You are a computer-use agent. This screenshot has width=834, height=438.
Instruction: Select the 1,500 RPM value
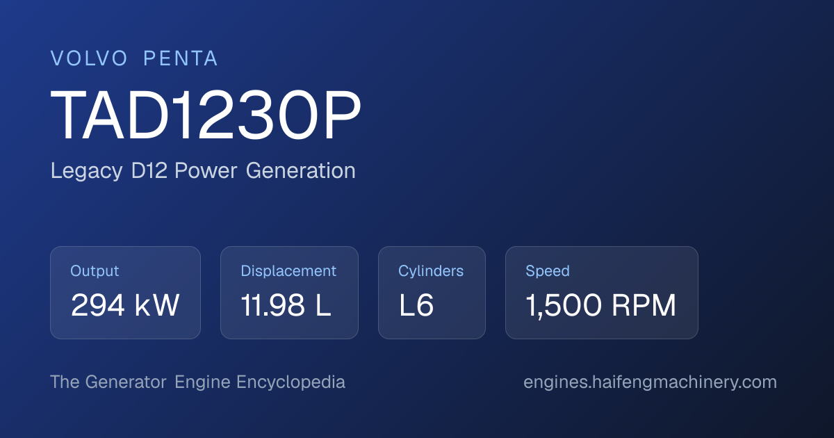click(601, 306)
